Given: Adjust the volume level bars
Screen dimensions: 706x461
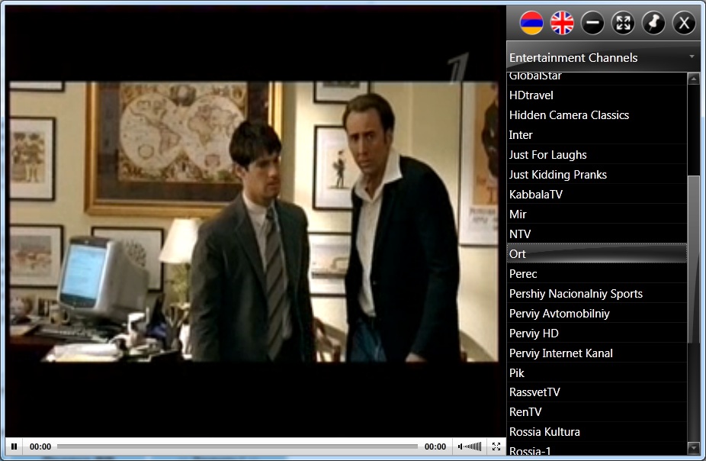Looking at the screenshot, I should coord(473,446).
